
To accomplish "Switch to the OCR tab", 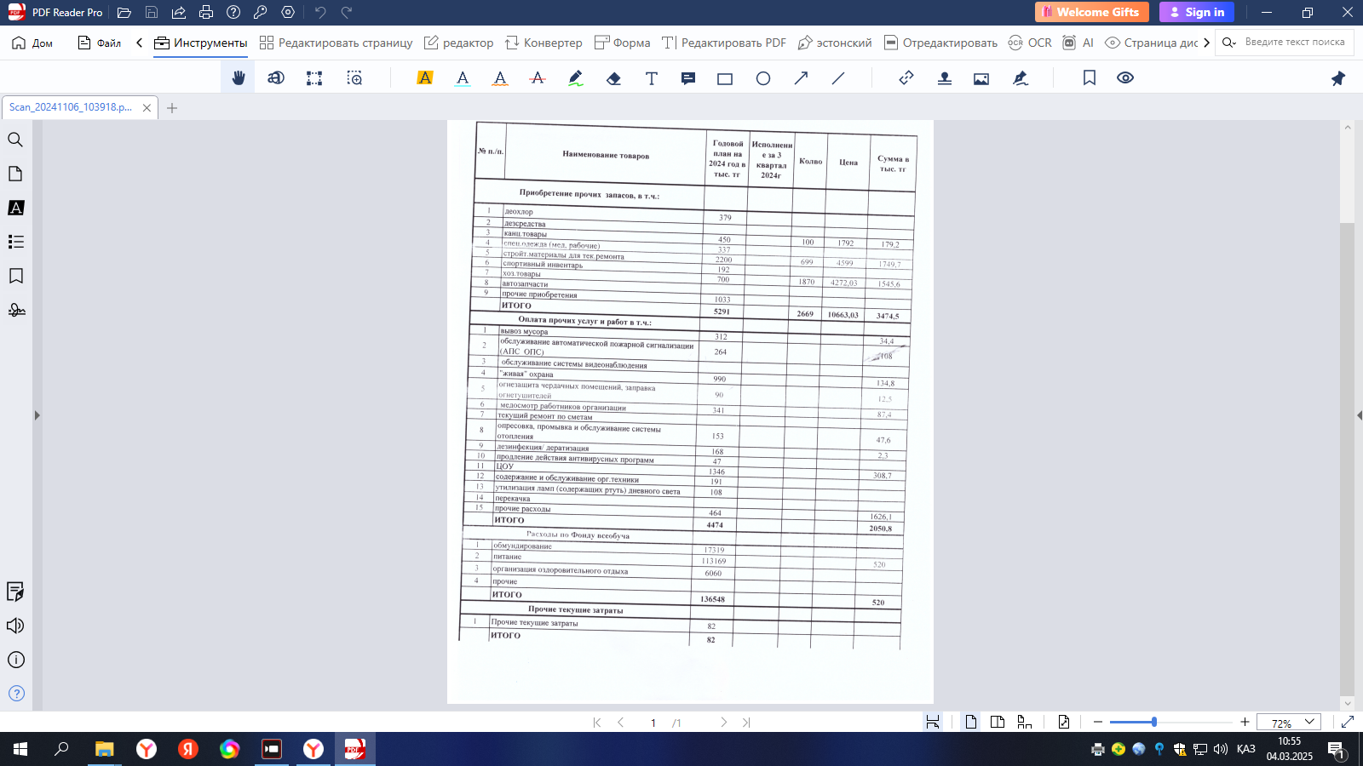I will coord(1030,43).
